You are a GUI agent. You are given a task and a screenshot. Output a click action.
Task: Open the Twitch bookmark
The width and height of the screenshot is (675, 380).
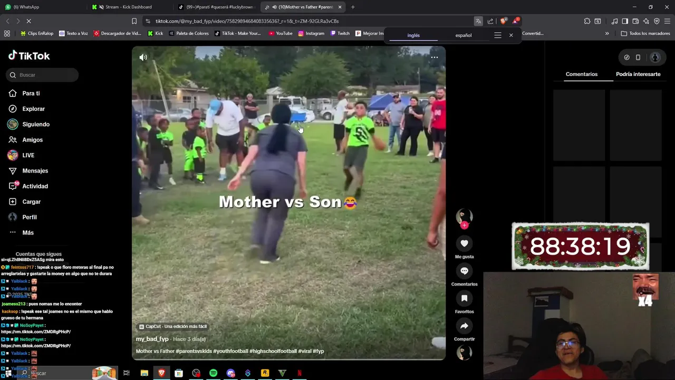pos(340,33)
